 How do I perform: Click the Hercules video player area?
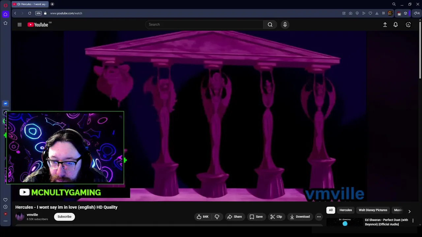pos(215,116)
